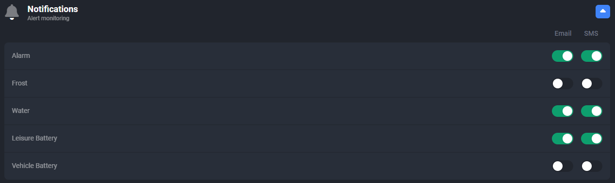Click the Vehicle Battery row label
The image size is (615, 183).
click(34, 166)
